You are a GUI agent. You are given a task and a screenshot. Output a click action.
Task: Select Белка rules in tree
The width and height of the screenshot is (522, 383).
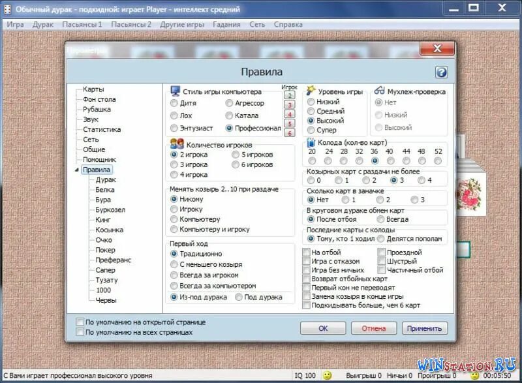pos(105,190)
